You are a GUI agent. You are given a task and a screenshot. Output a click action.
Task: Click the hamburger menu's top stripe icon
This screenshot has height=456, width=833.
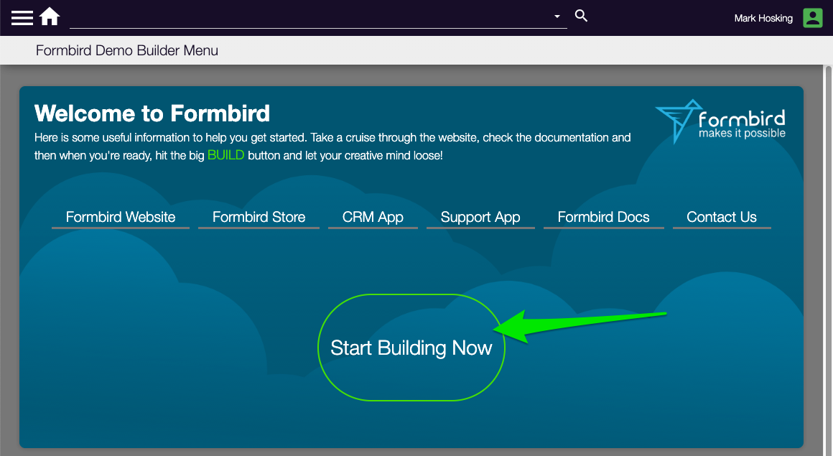click(x=22, y=11)
